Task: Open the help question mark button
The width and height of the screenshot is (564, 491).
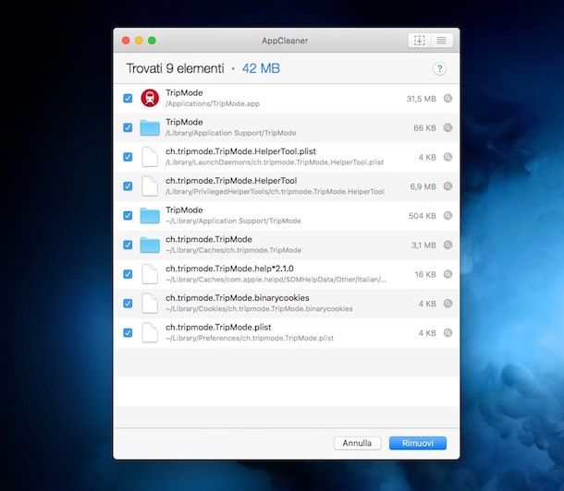Action: click(x=439, y=69)
